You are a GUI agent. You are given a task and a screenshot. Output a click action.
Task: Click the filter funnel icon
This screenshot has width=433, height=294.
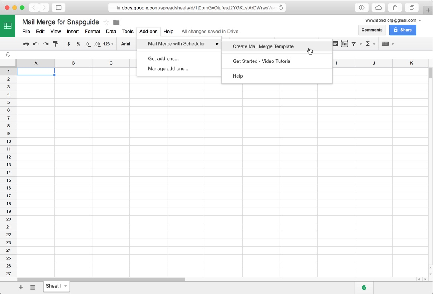(353, 44)
